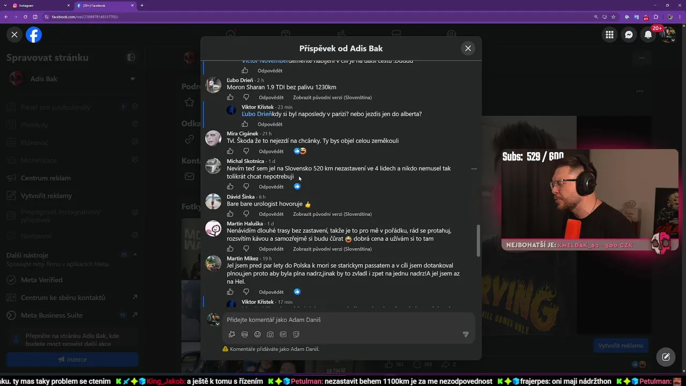This screenshot has width=686, height=386.
Task: Like Dávid Šinka's urologist comment
Action: [x=230, y=214]
